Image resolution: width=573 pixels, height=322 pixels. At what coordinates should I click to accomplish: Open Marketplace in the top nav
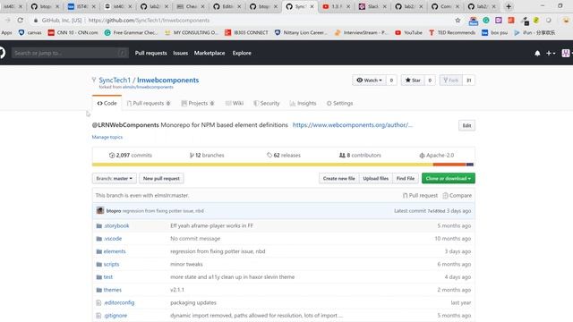pos(210,54)
